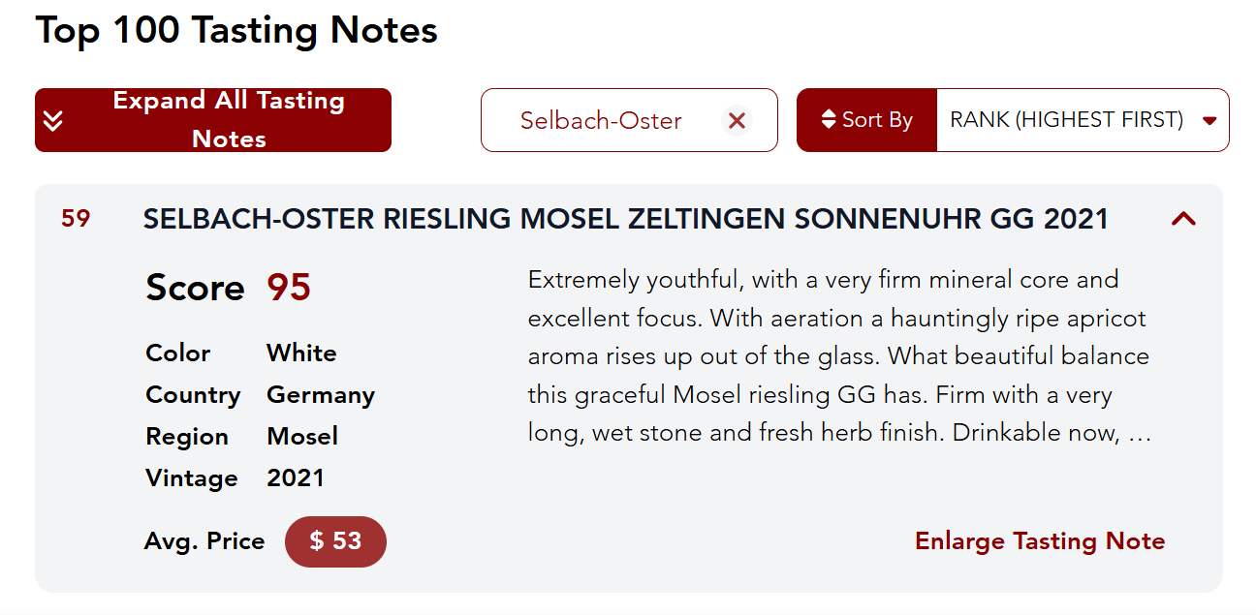Click the Selbach-Oster search input field
Viewport: 1256px width, 615px height.
(601, 120)
